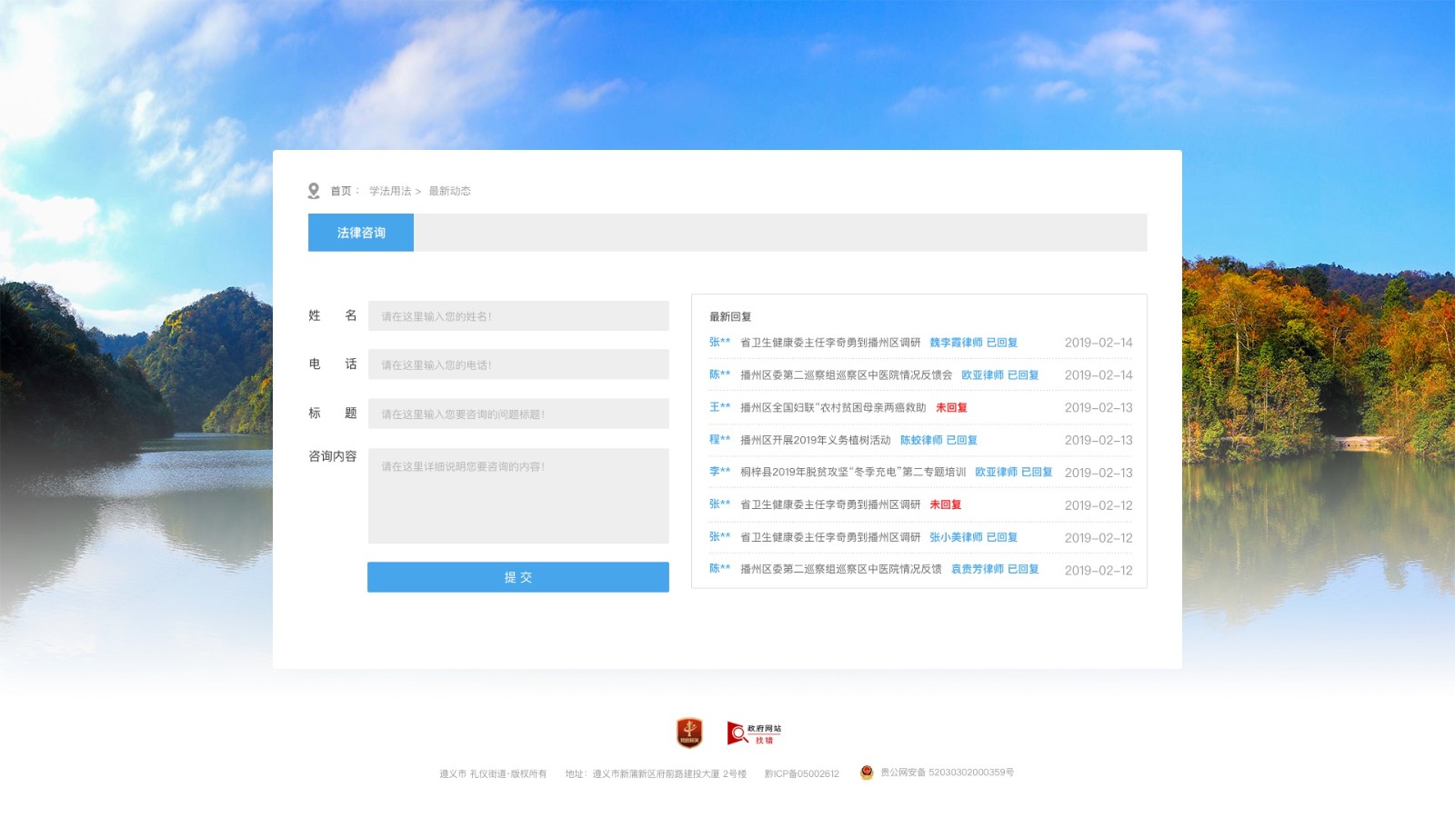Image resolution: width=1455 pixels, height=818 pixels.
Task: Click the location pin icon in breadcrumb
Action: (x=314, y=191)
